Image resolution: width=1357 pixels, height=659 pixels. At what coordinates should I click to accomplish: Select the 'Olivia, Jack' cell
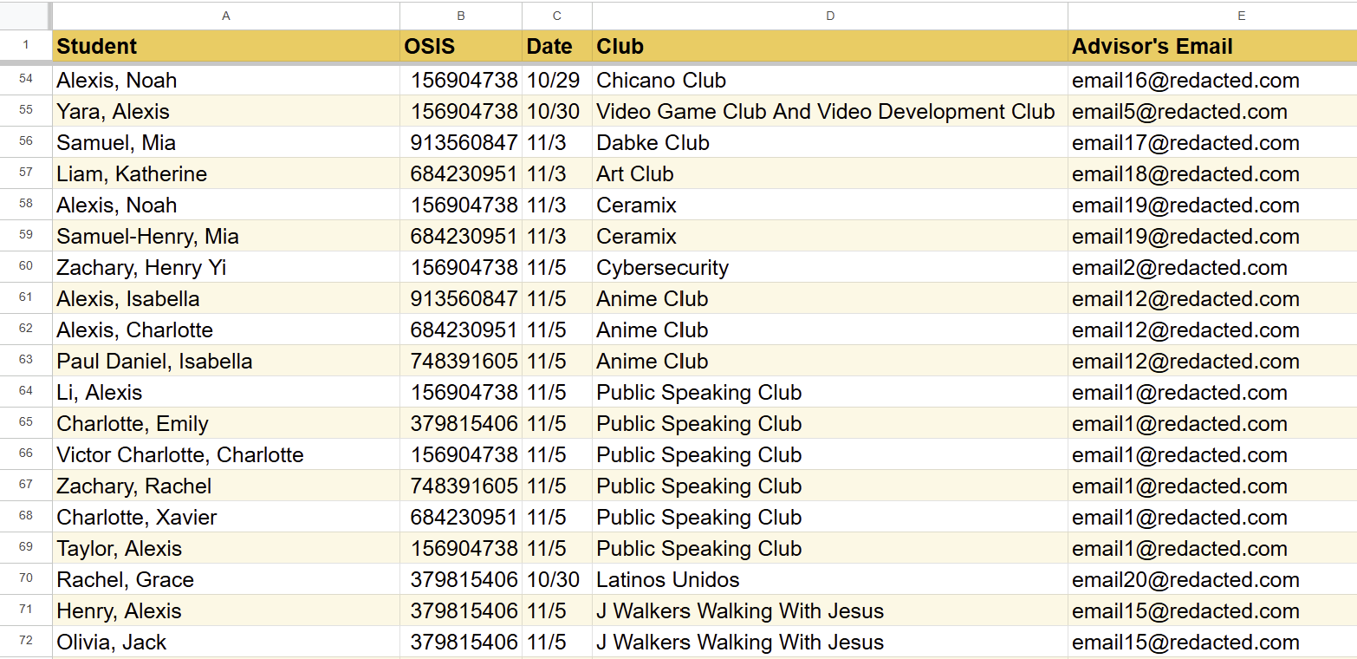(x=226, y=642)
